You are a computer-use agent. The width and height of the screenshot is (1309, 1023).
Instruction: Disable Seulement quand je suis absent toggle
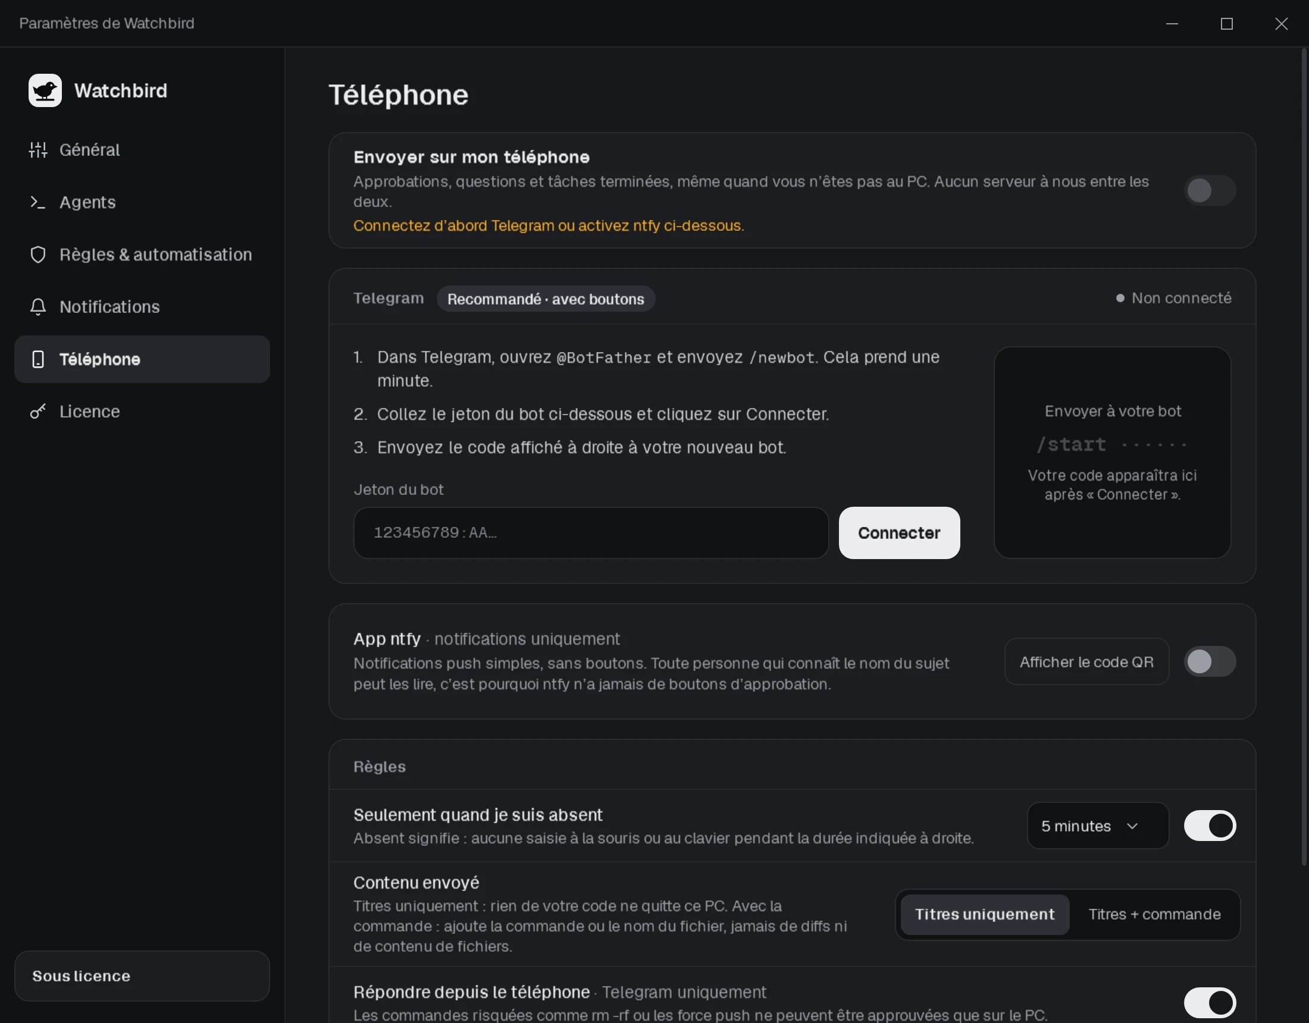1210,826
